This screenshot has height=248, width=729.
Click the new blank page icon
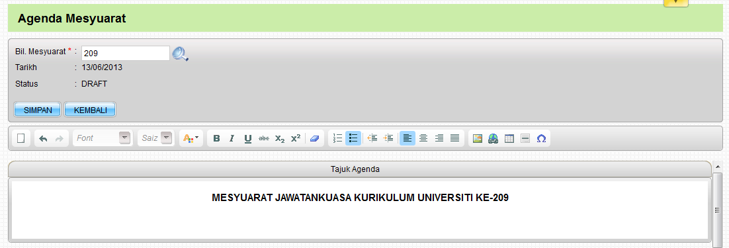click(x=21, y=138)
